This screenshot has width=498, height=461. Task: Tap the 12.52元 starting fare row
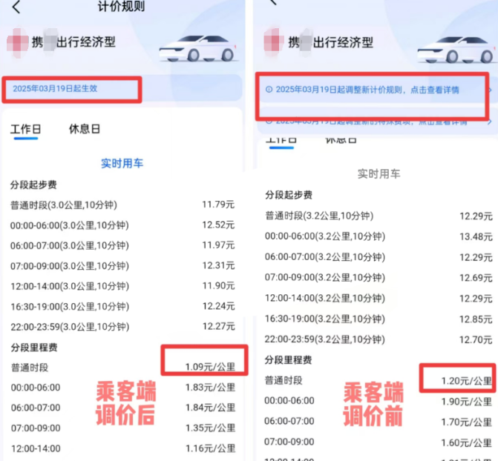click(122, 225)
